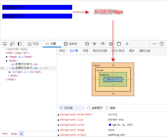Select the 已计算 computed tab

(74, 51)
